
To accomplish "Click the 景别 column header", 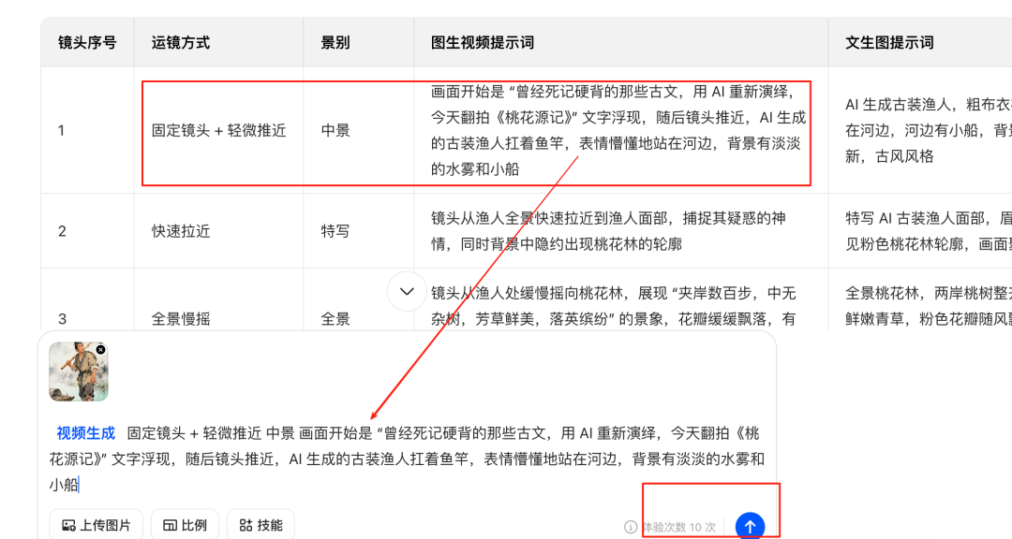I will point(335,43).
